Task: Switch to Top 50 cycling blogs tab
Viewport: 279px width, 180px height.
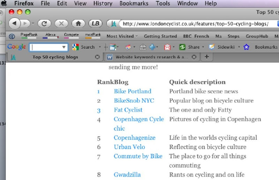Action: (x=55, y=57)
